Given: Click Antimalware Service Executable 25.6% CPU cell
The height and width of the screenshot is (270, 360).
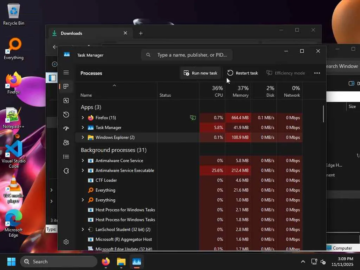Looking at the screenshot, I should [212, 171].
